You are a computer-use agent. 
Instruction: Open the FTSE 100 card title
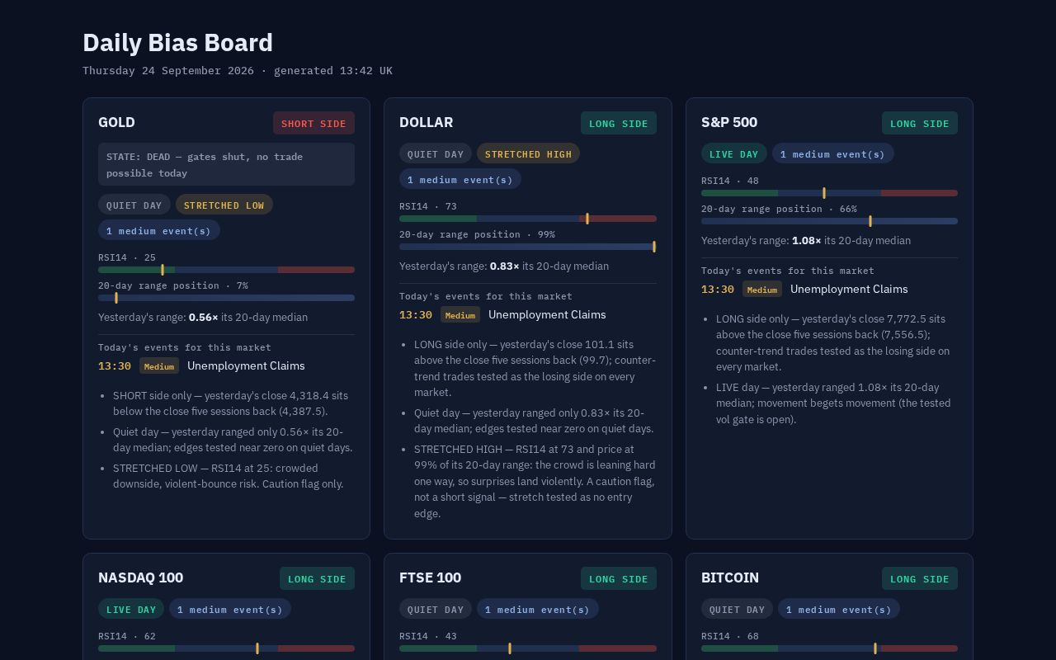point(430,577)
